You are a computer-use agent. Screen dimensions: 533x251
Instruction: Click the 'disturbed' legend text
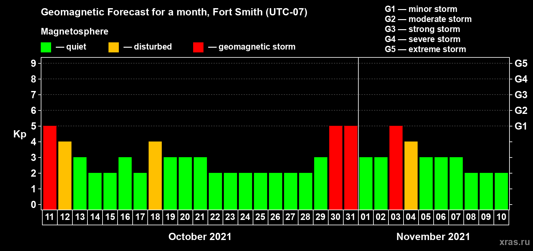tap(153, 47)
